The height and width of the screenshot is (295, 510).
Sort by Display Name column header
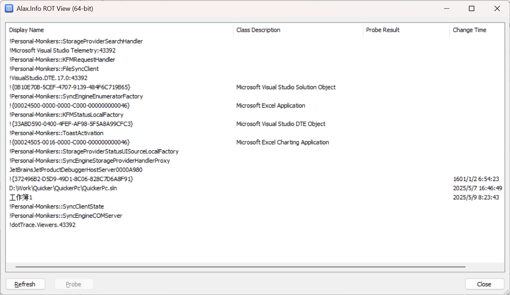(x=120, y=30)
